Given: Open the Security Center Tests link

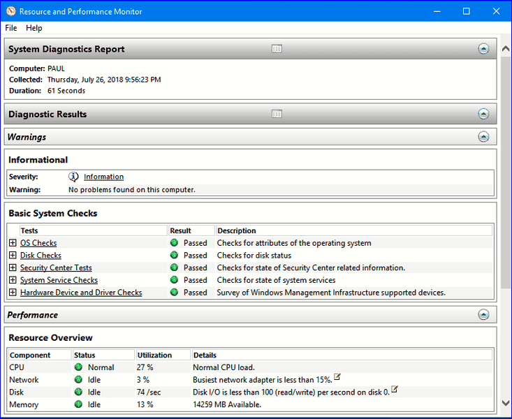Looking at the screenshot, I should (x=56, y=268).
